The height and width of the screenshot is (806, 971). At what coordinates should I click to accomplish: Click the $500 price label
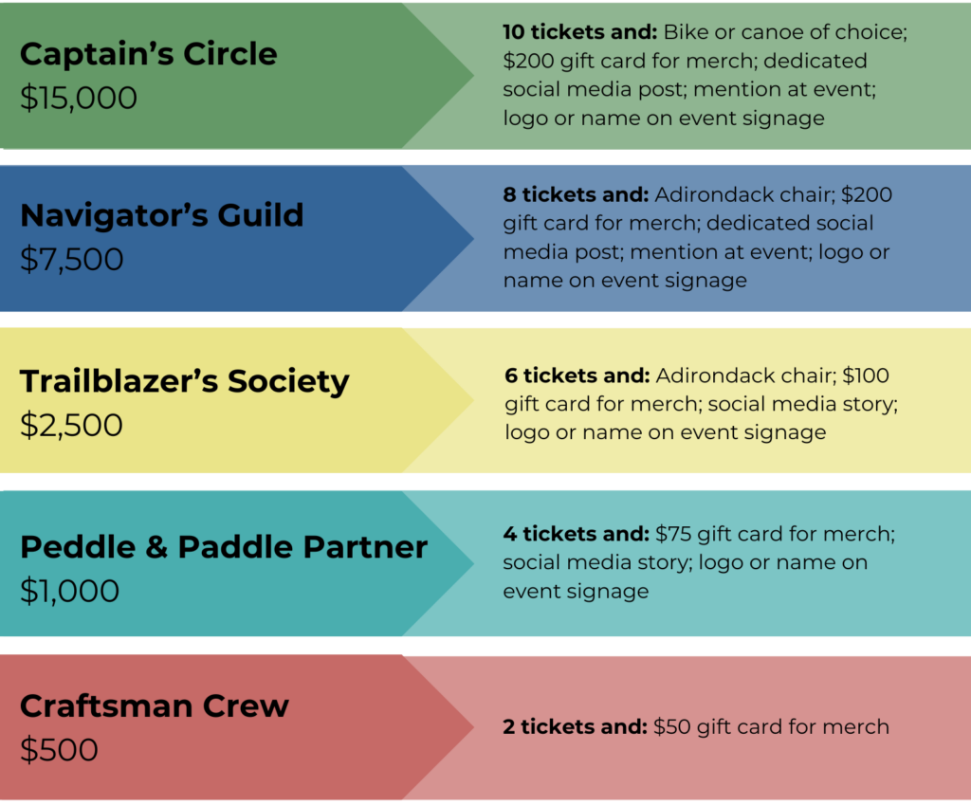pos(59,750)
